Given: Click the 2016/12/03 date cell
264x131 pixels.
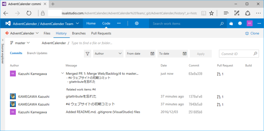Looking at the screenshot, I should point(169,112).
